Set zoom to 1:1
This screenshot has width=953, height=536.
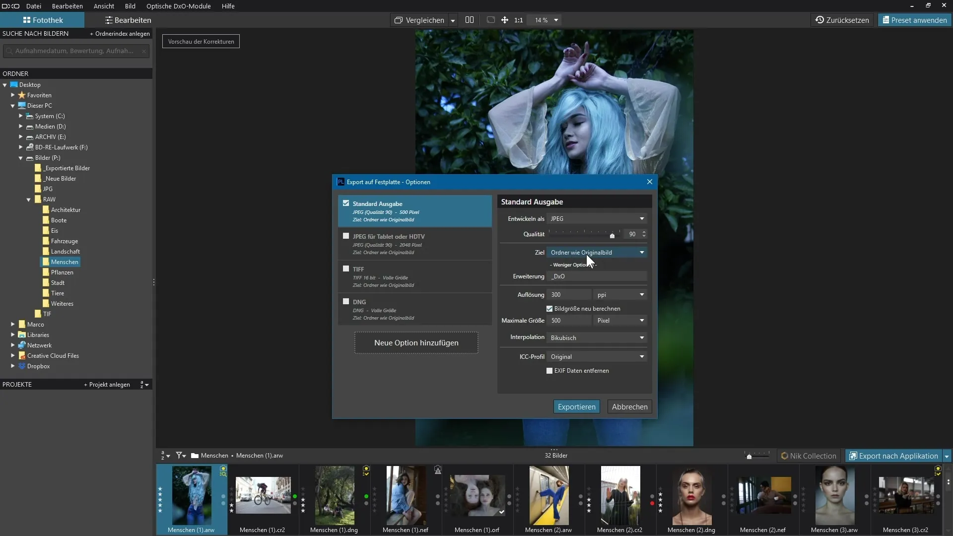pyautogui.click(x=519, y=20)
